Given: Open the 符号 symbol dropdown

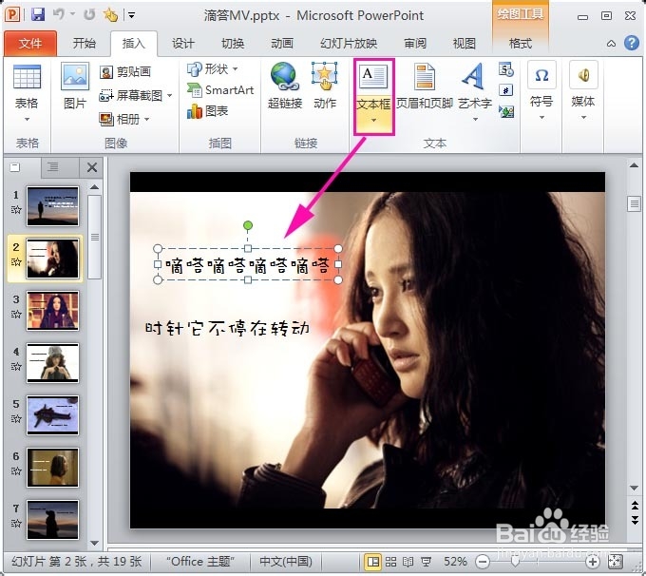Looking at the screenshot, I should [541, 90].
